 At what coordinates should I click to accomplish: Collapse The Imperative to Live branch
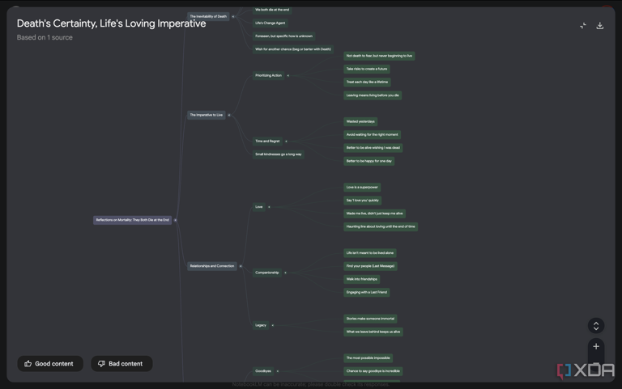[x=229, y=115]
